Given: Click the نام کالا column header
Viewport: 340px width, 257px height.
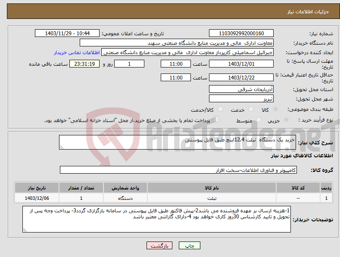Looking at the screenshot, I should point(212,188).
